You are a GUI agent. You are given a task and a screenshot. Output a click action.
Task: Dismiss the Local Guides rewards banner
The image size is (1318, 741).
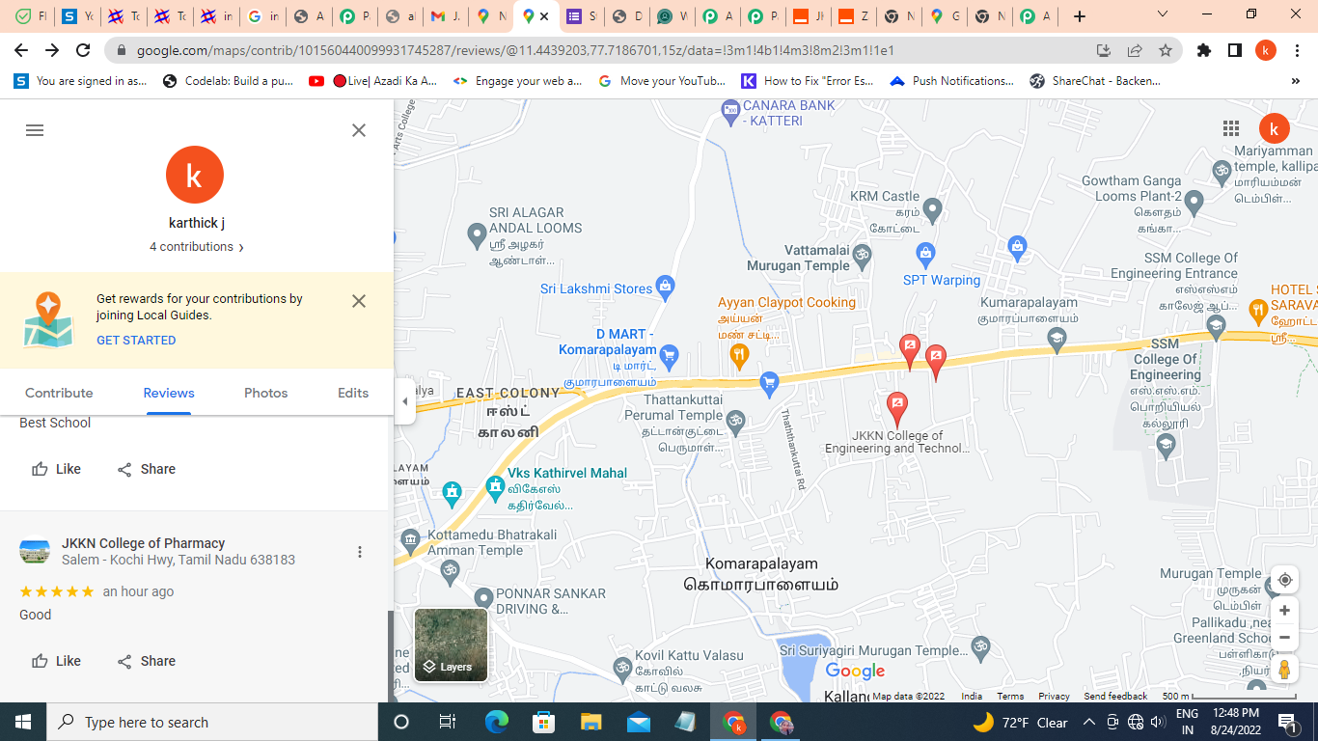(x=359, y=301)
